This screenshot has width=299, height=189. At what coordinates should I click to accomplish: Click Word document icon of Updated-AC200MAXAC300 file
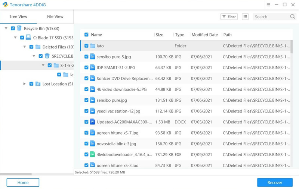click(x=92, y=122)
